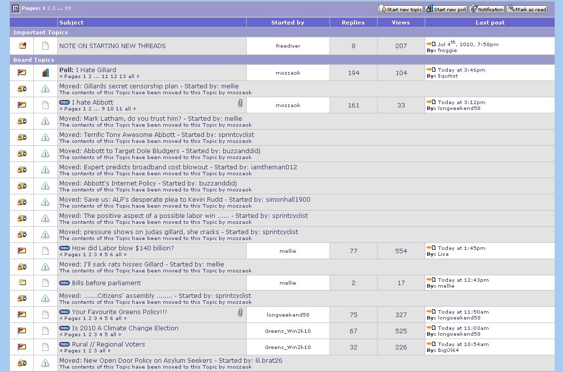Open the NOTE ON STARTING NEW THREADS topic

click(x=112, y=46)
